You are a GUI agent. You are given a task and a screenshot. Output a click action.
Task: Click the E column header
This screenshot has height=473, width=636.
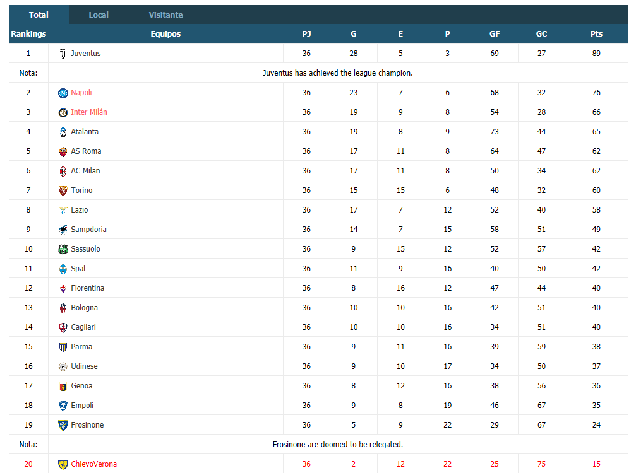(x=400, y=34)
